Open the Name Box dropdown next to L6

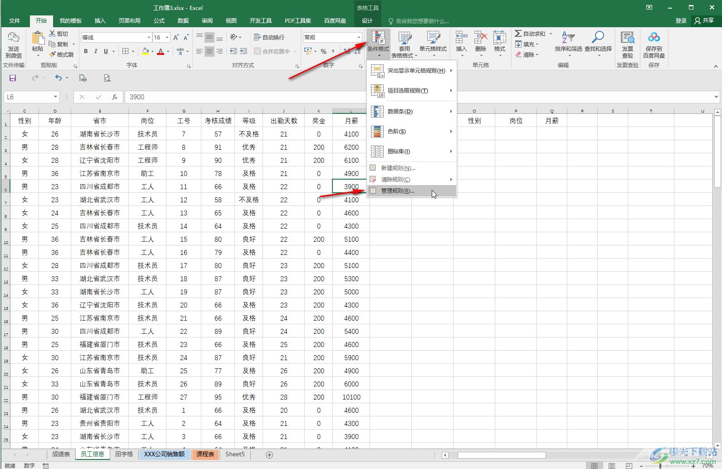pyautogui.click(x=55, y=97)
